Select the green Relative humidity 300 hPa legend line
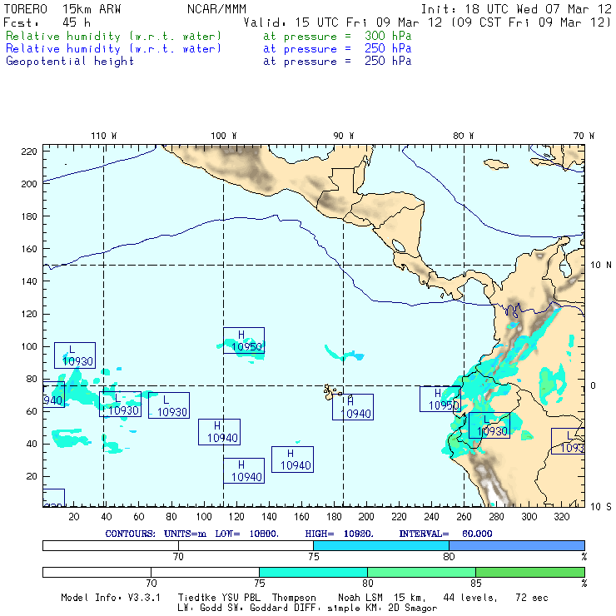The image size is (616, 616). pyautogui.click(x=209, y=36)
